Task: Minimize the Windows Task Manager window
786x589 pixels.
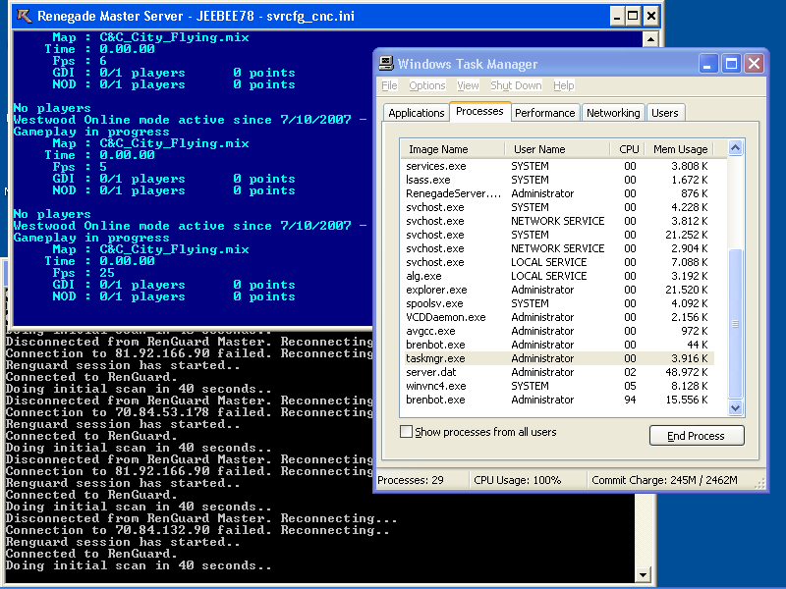Action: (x=708, y=64)
